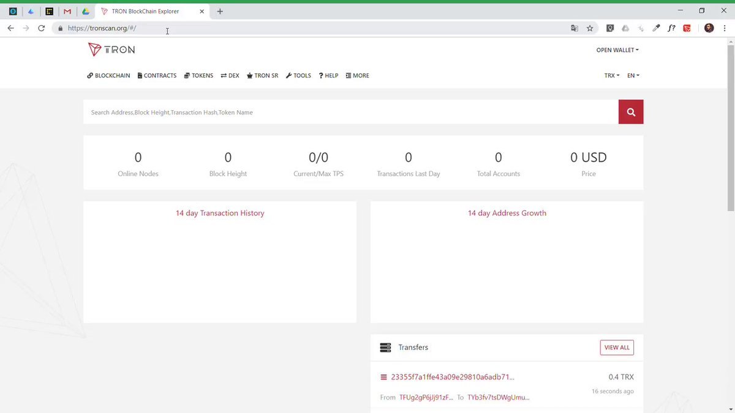Click the lightbulb extension icon
This screenshot has width=735, height=413.
tap(610, 28)
